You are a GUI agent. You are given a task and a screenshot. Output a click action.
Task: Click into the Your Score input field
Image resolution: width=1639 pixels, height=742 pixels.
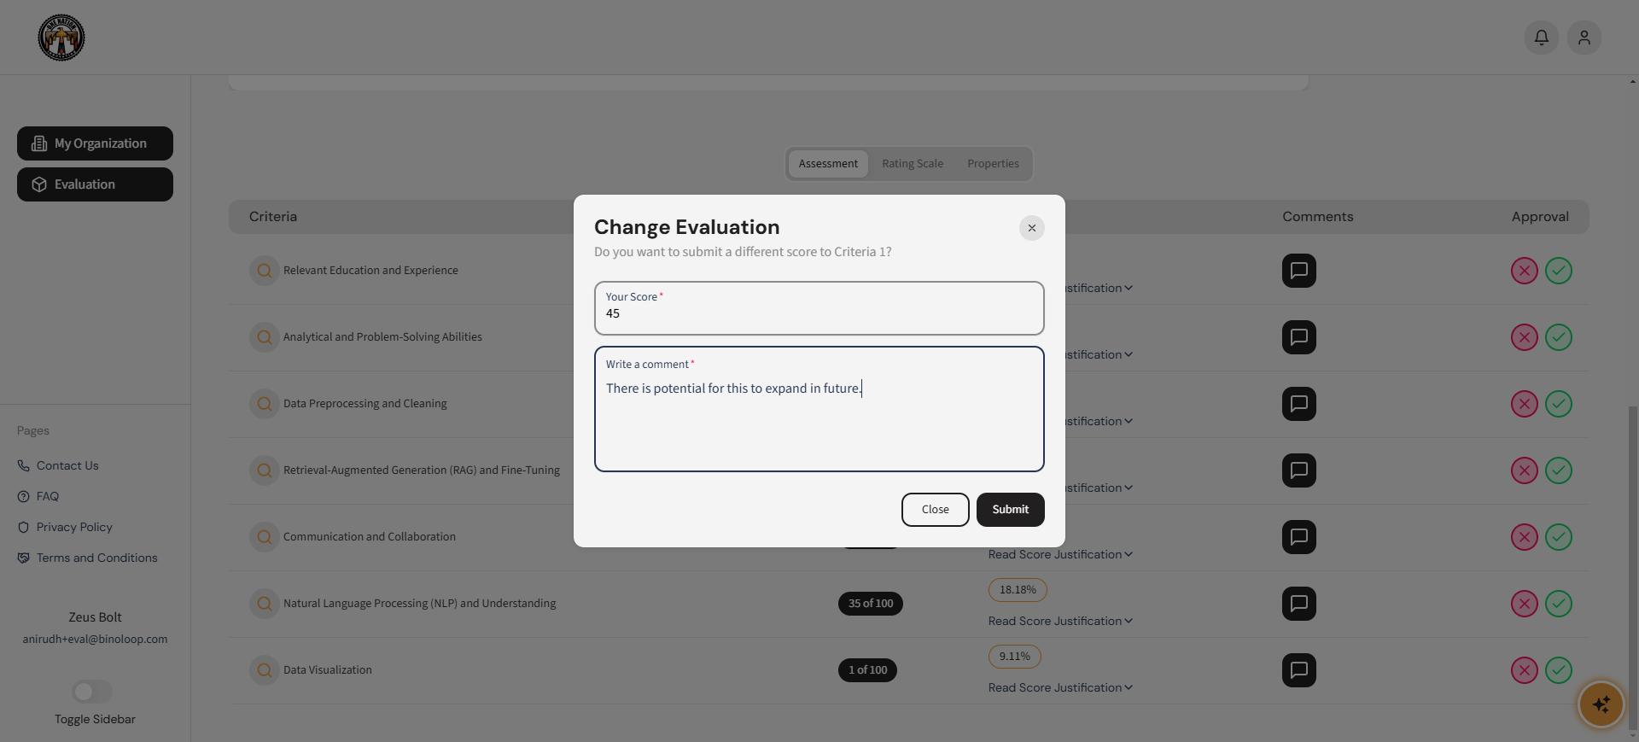pyautogui.click(x=819, y=313)
